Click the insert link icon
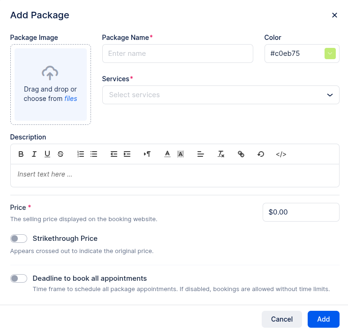 coord(241,154)
